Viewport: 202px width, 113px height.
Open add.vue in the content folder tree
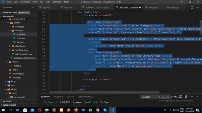(21, 35)
